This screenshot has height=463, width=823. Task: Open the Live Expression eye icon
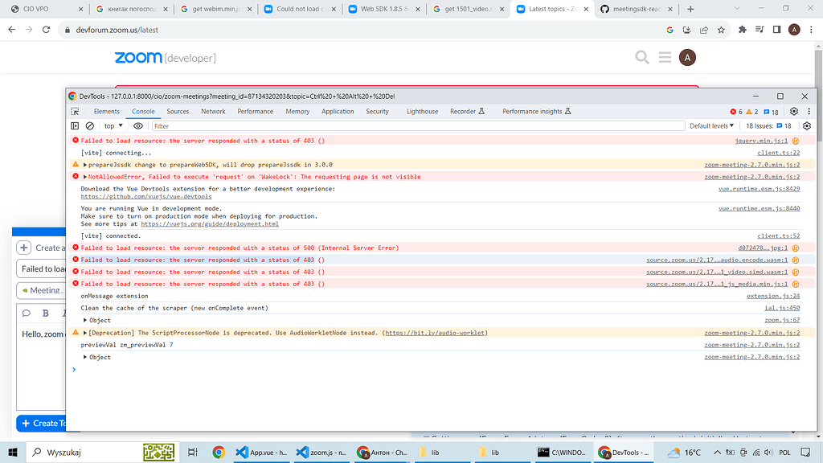(x=137, y=126)
